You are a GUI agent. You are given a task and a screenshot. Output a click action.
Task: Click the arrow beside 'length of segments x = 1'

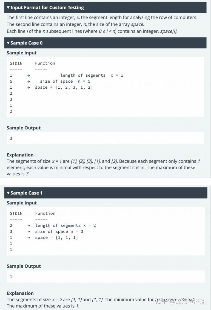point(29,75)
